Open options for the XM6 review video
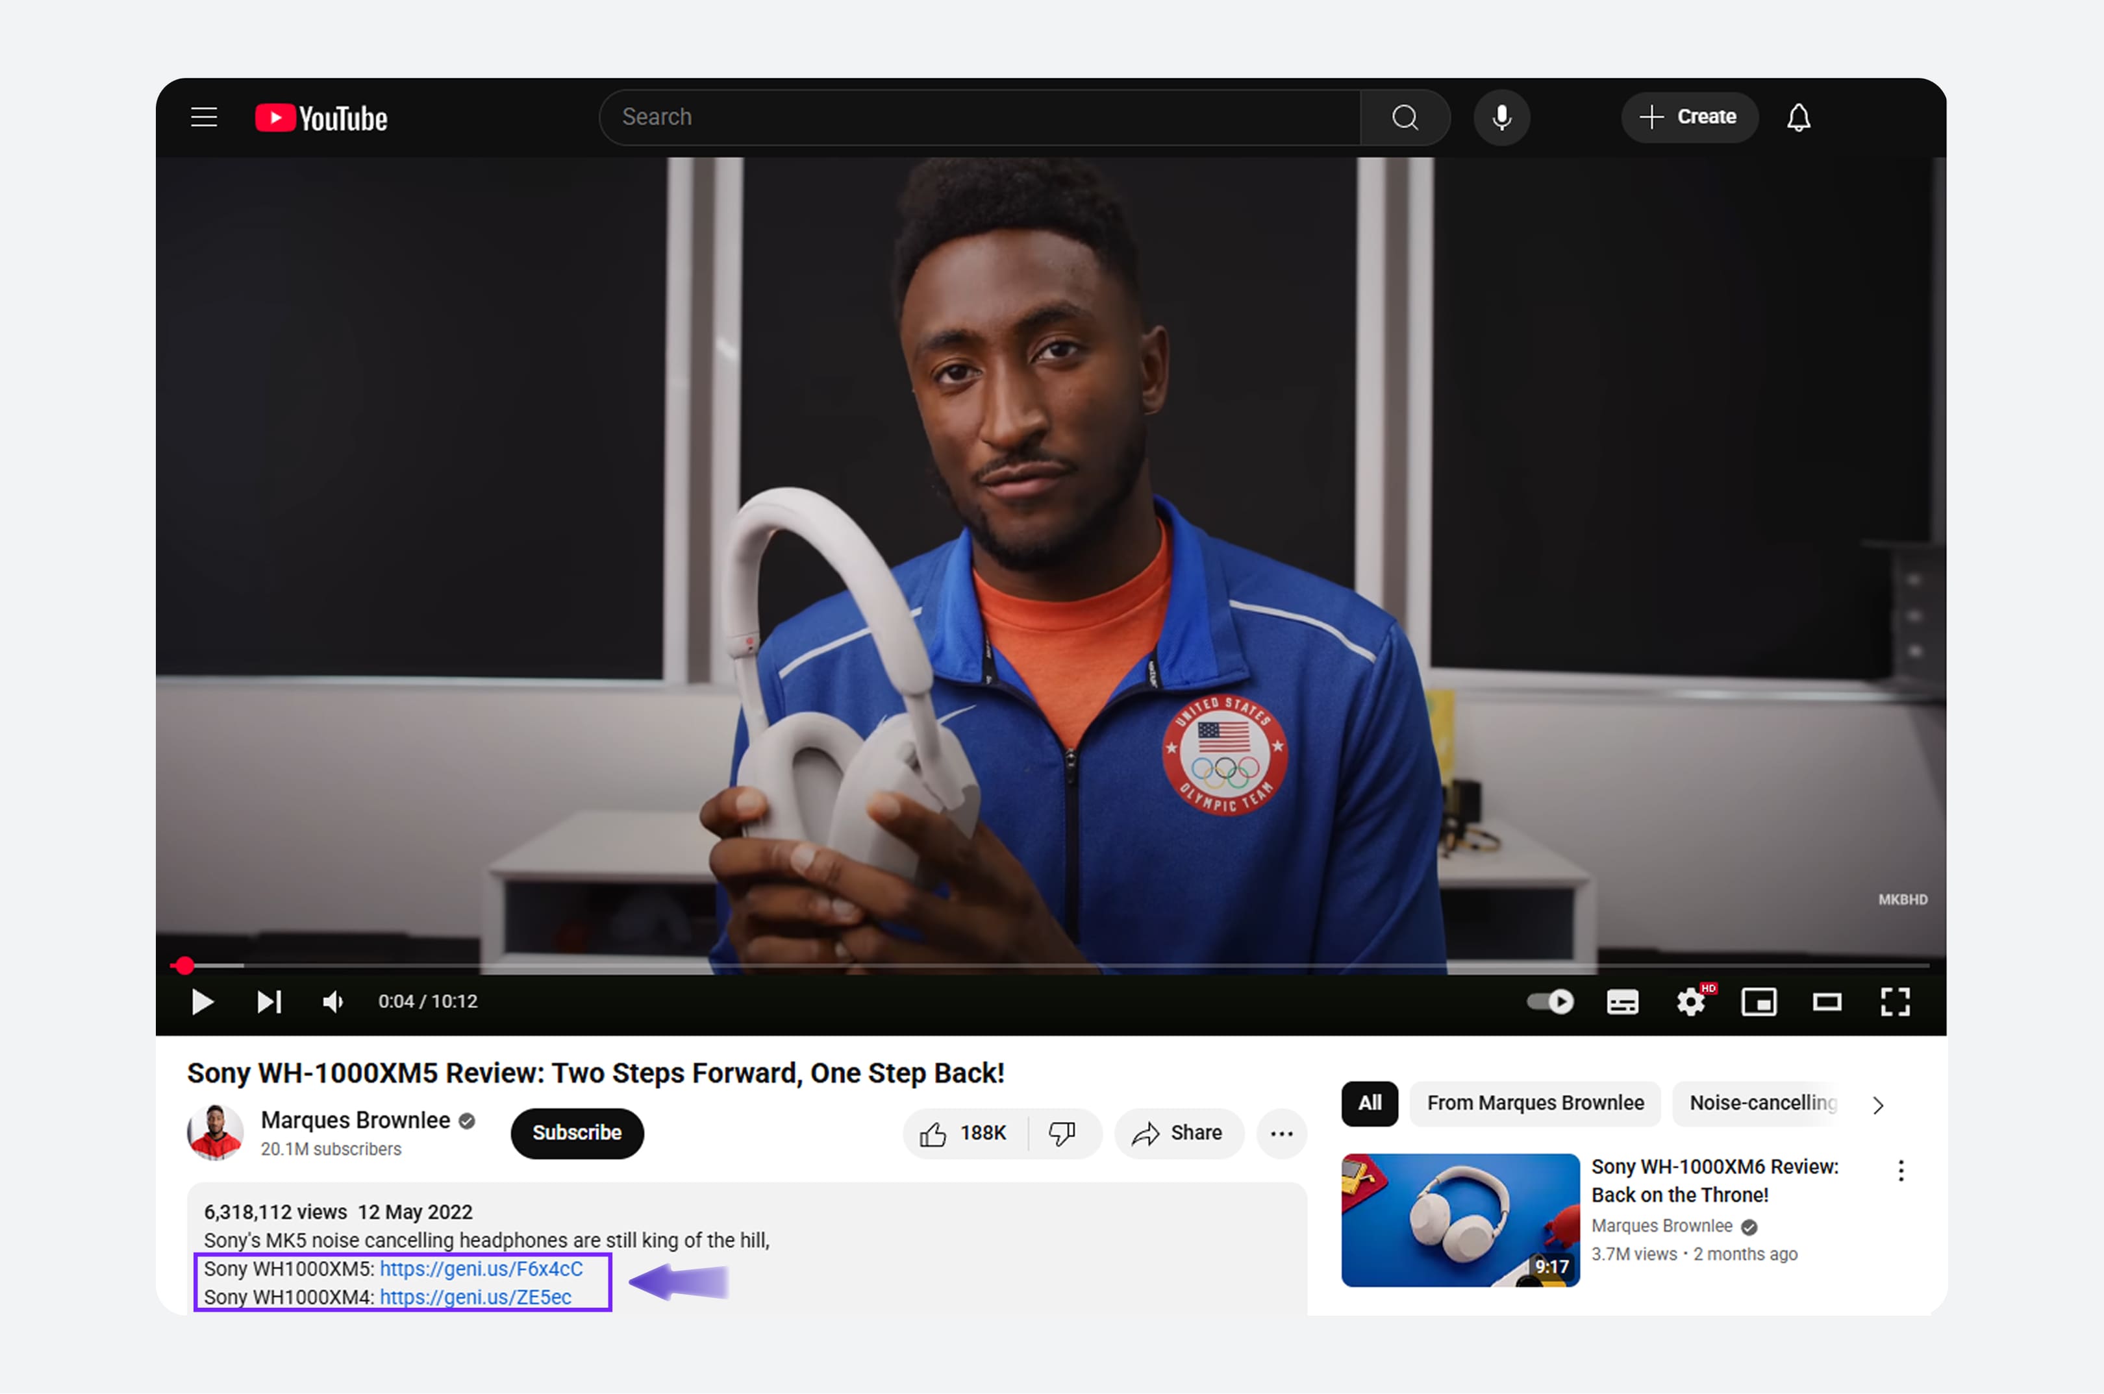The image size is (2104, 1394). pos(1901,1171)
